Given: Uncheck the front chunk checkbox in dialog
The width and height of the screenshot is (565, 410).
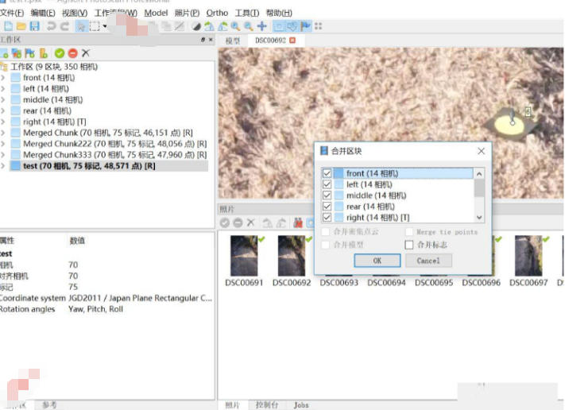Looking at the screenshot, I should point(327,173).
